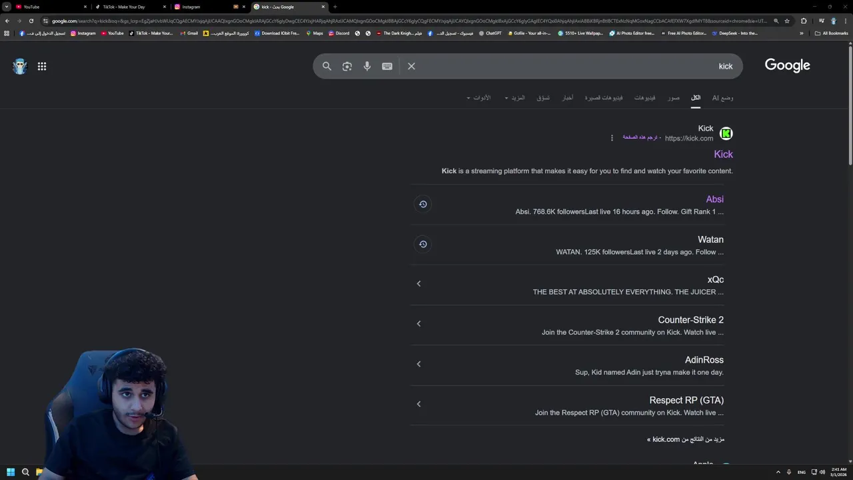Switch to TikTok - Make Your Day tab
The height and width of the screenshot is (480, 853).
129,7
